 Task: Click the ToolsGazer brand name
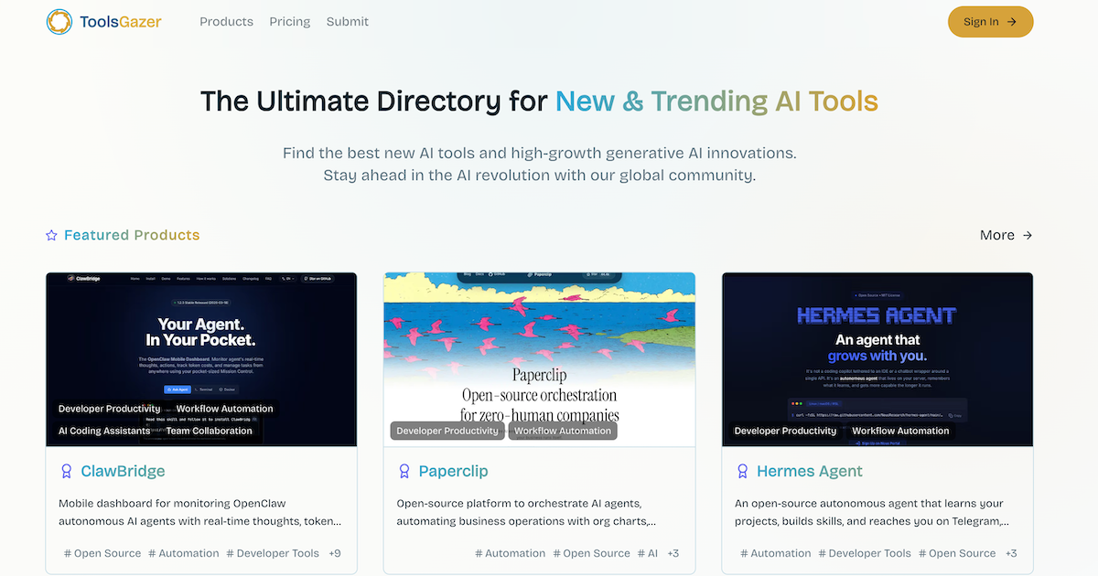[x=120, y=22]
